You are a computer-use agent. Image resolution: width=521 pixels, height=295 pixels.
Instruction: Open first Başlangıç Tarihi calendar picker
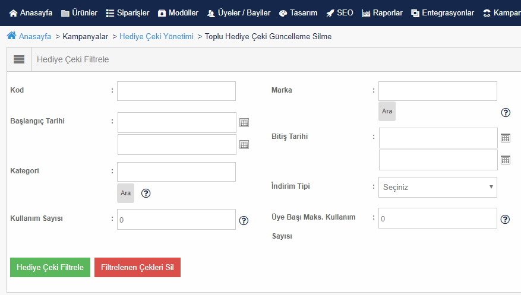point(244,123)
